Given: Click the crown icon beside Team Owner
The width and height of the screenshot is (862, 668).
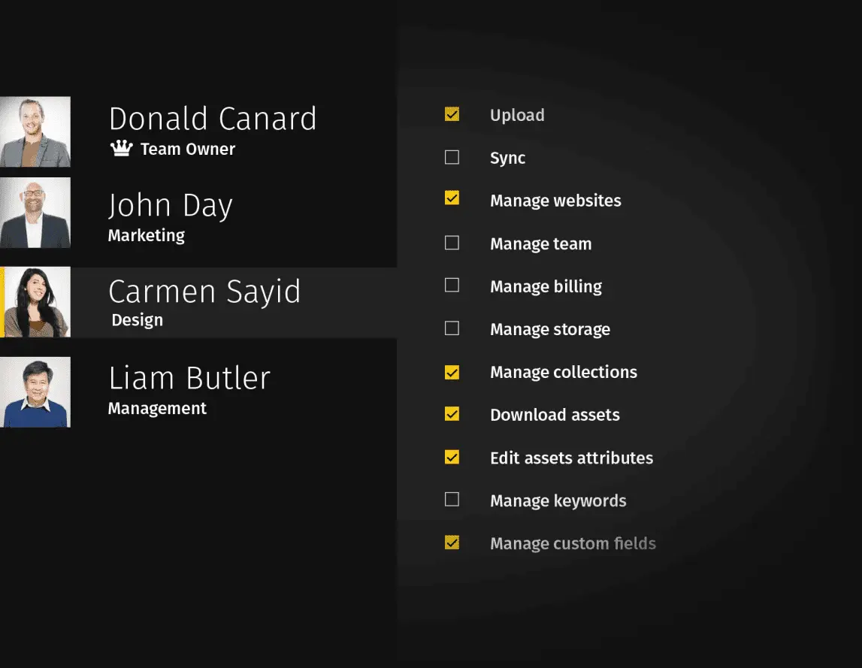Looking at the screenshot, I should [122, 148].
